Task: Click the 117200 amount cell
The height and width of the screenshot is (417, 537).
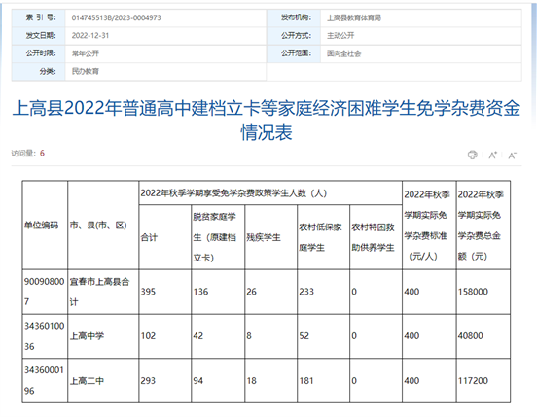Action: pos(483,381)
